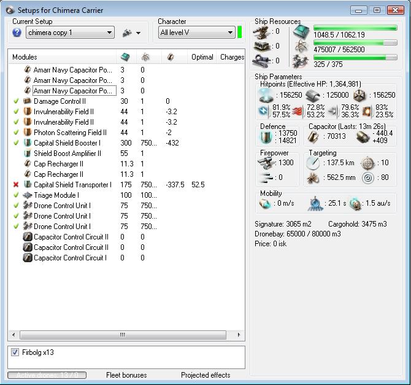Click the scan resolution icon showing 562.5 mm

(x=313, y=178)
